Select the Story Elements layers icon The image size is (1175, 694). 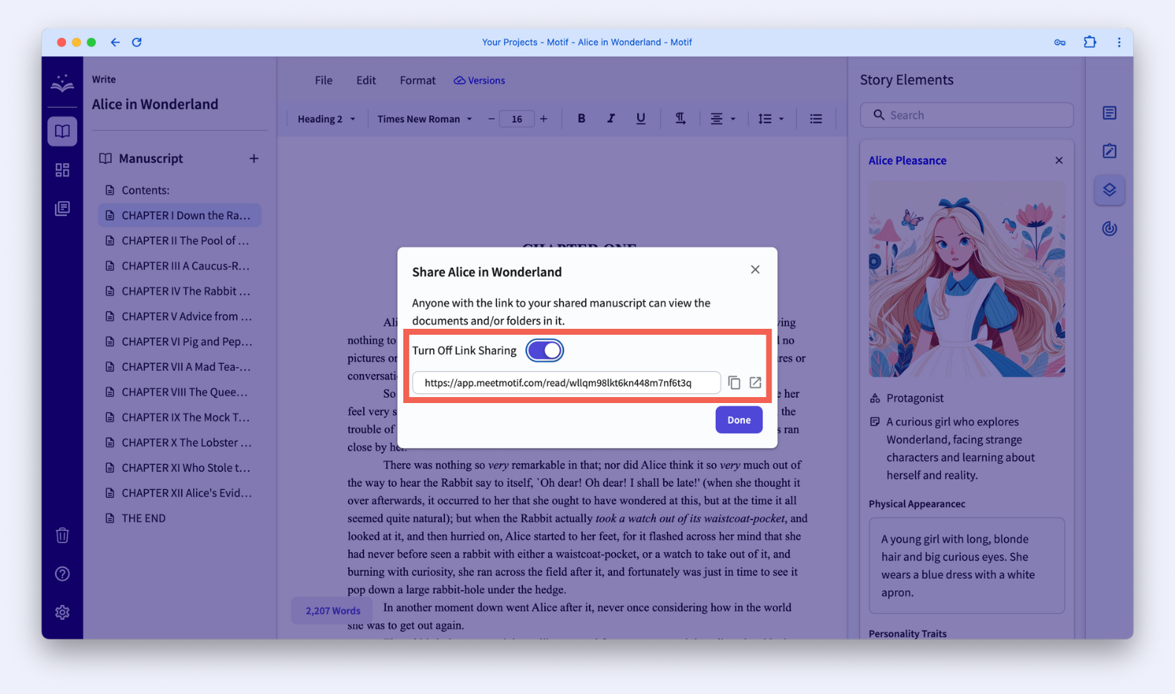tap(1110, 190)
